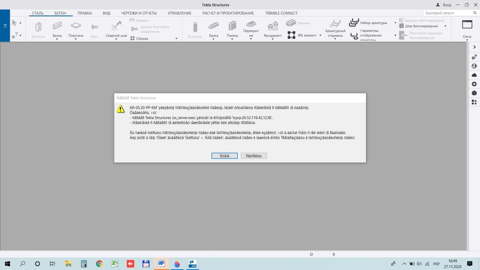The width and height of the screenshot is (480, 270).
Task: Expand the Сборка dropdown arrow
Action: [176, 39]
